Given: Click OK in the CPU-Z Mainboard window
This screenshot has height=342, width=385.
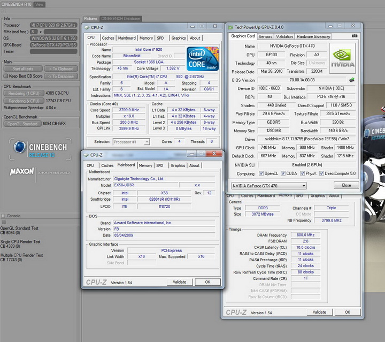Looking at the screenshot, I should pyautogui.click(x=207, y=282).
